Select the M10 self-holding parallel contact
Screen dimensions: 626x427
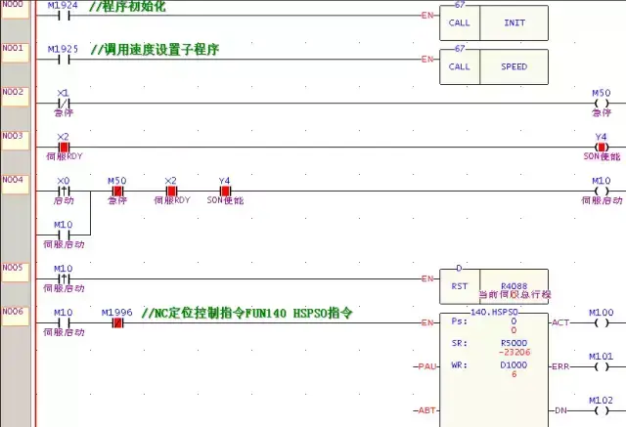pyautogui.click(x=64, y=235)
